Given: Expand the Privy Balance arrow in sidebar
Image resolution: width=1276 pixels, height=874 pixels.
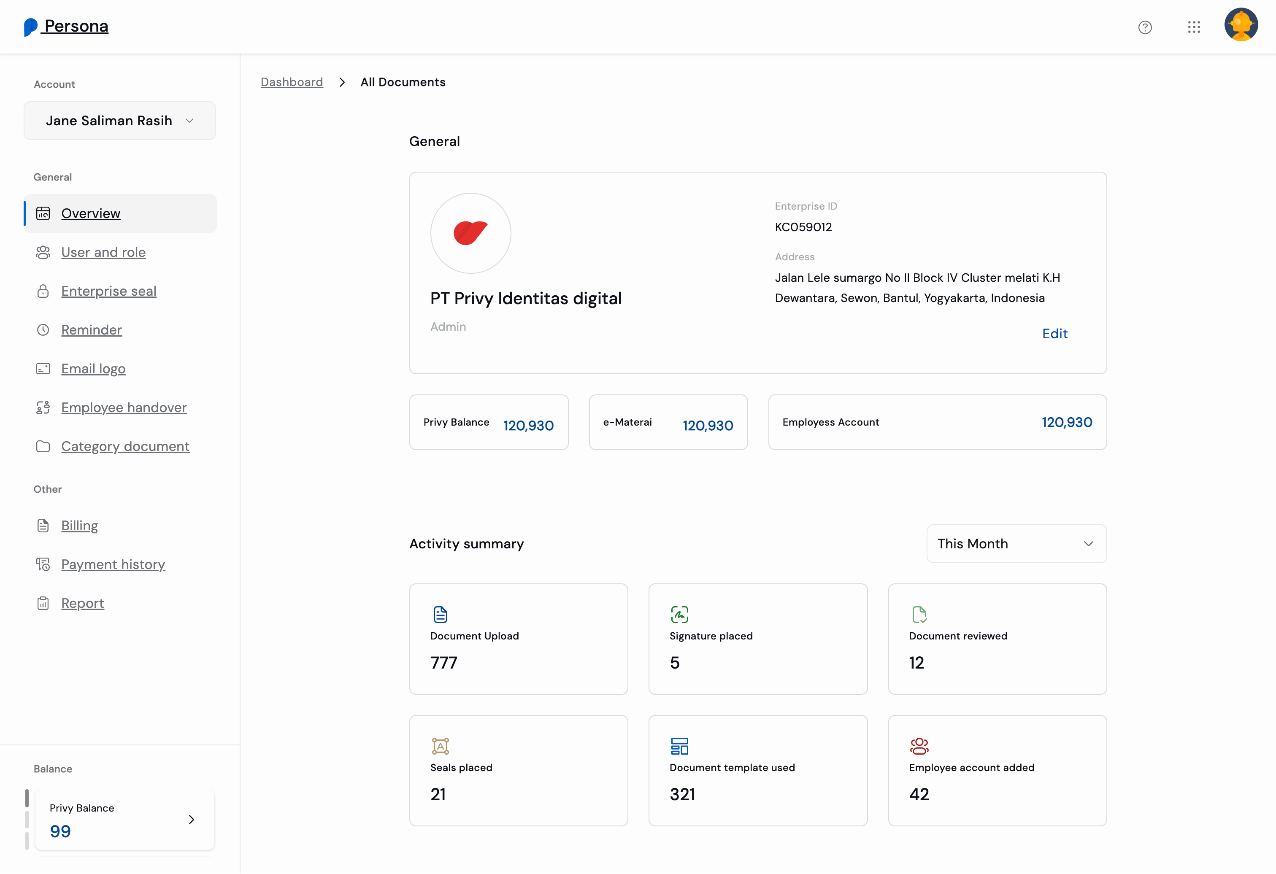Looking at the screenshot, I should (x=191, y=820).
